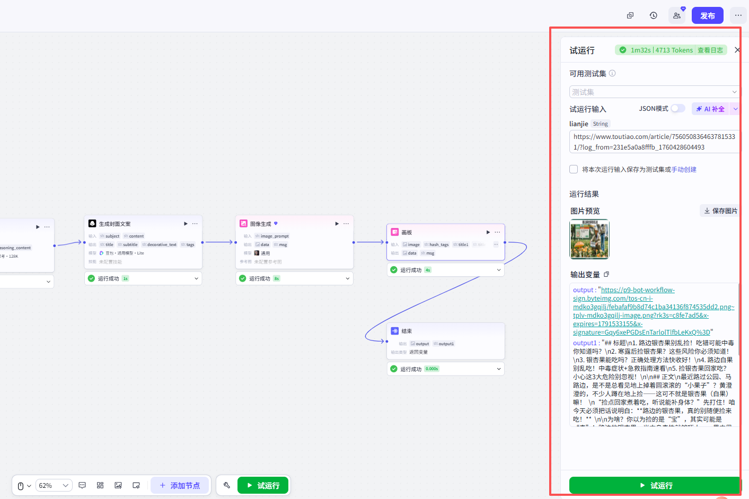Open the 测试集 dropdown
The width and height of the screenshot is (749, 499).
[654, 92]
